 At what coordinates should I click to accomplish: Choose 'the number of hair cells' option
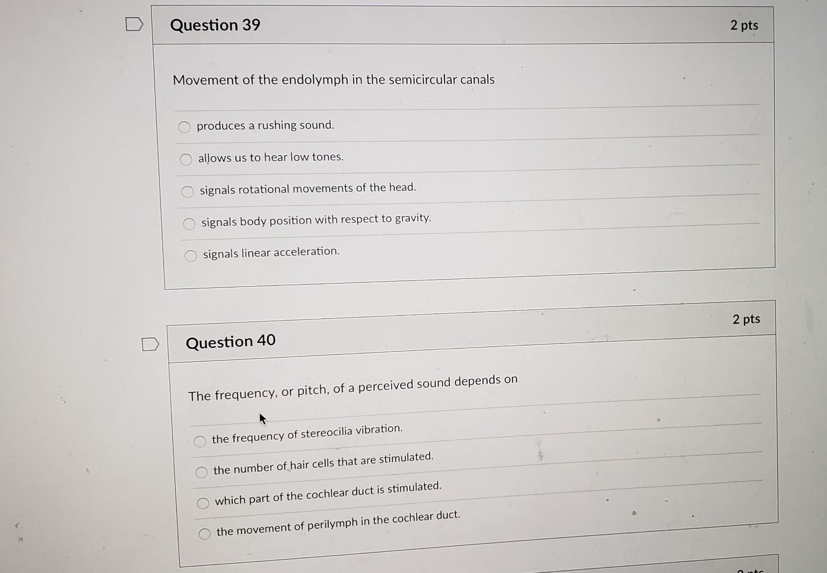(201, 472)
